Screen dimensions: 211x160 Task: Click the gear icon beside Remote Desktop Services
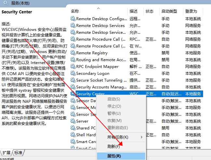[x=73, y=26]
